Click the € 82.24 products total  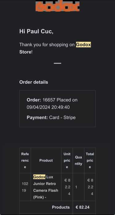tap(82, 207)
